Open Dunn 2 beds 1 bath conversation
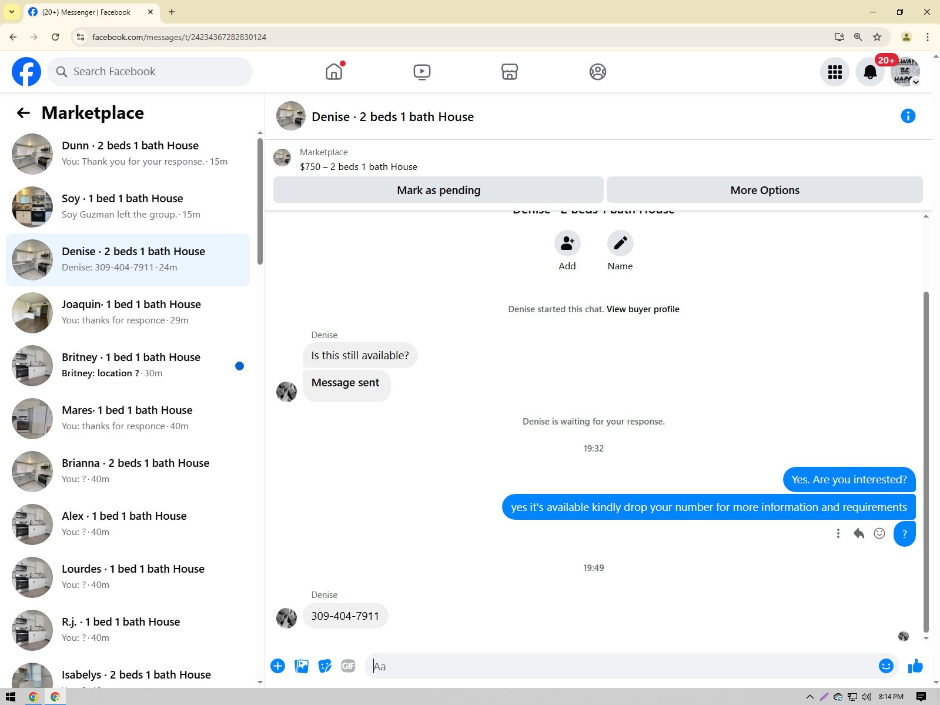The width and height of the screenshot is (940, 705). click(128, 154)
